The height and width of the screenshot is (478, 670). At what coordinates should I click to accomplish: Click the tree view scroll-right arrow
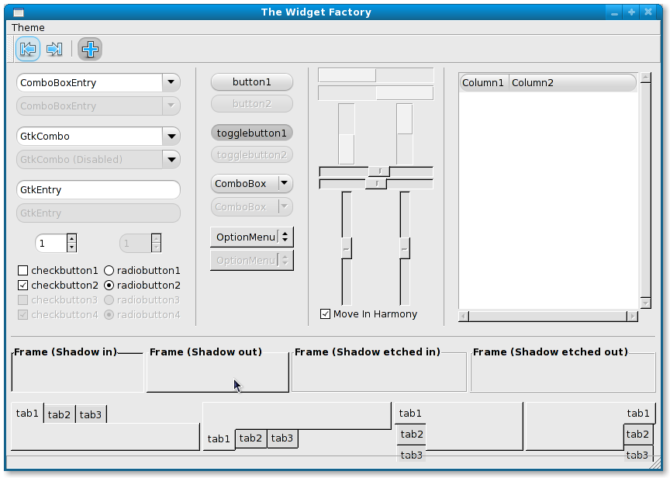tap(633, 317)
